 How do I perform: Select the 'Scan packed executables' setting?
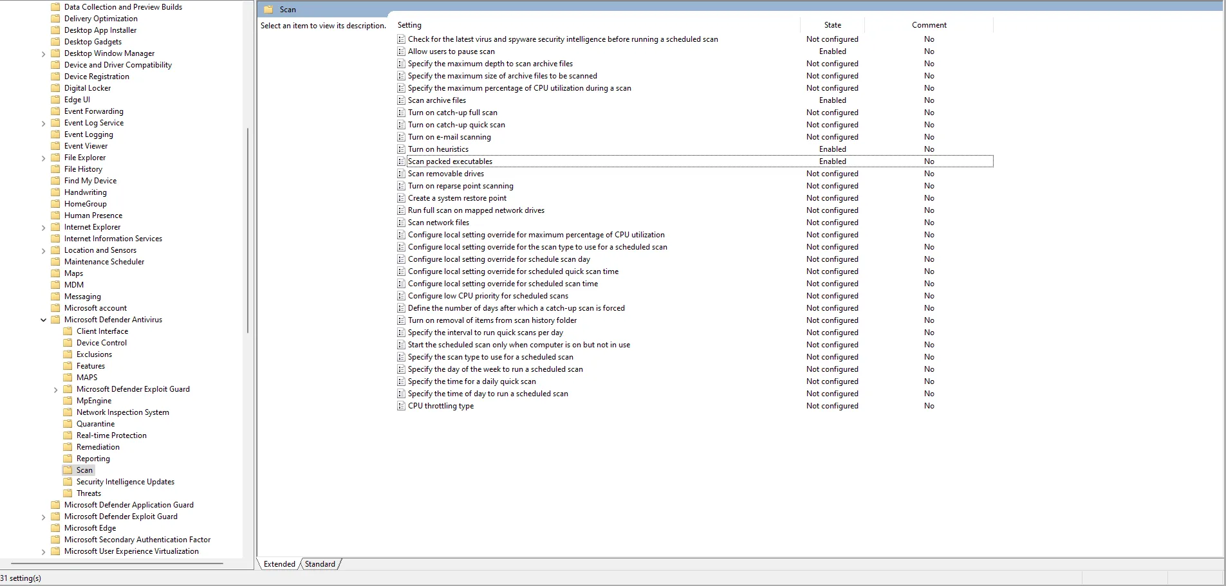(x=450, y=161)
